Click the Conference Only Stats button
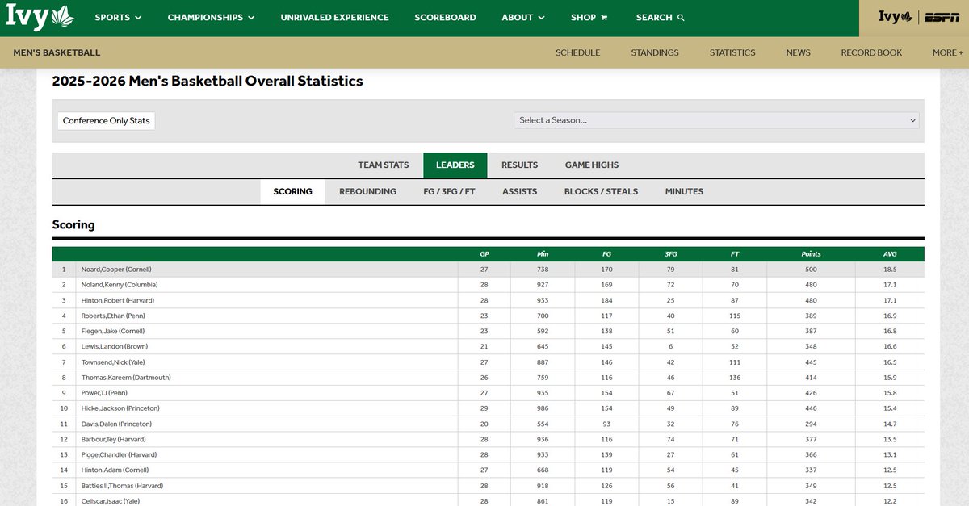This screenshot has height=506, width=969. (x=107, y=120)
